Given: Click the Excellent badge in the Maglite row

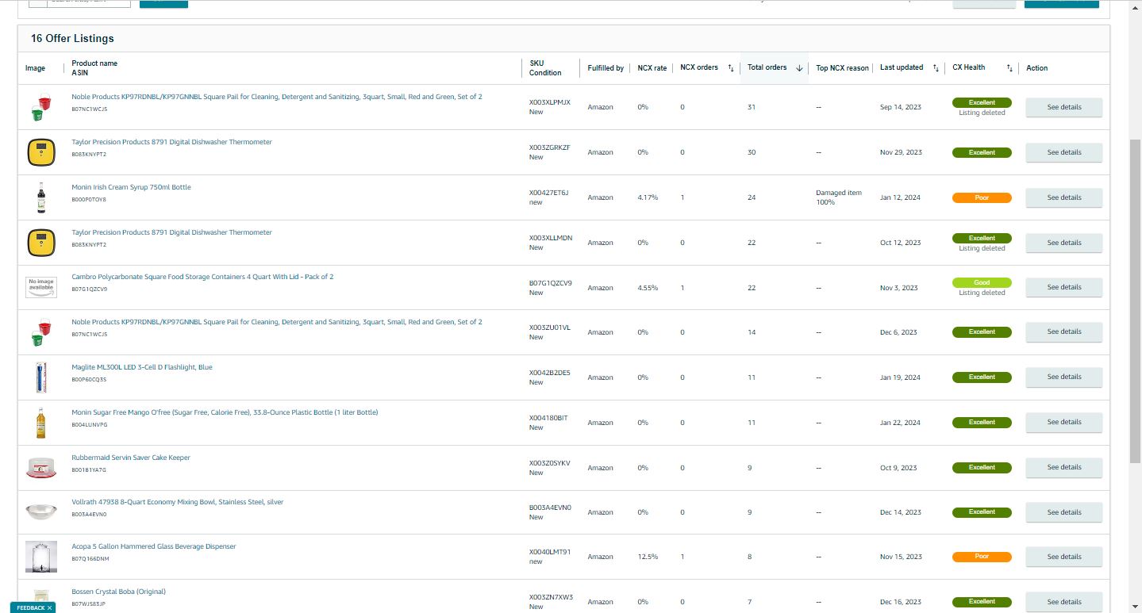Looking at the screenshot, I should pyautogui.click(x=982, y=377).
